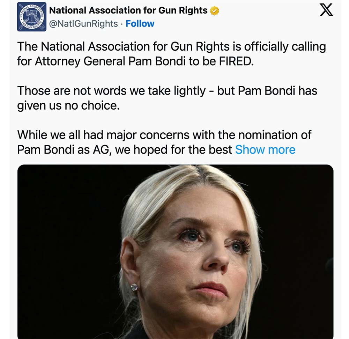Click the @NatlGunRights handle
The image size is (349, 339).
click(83, 24)
